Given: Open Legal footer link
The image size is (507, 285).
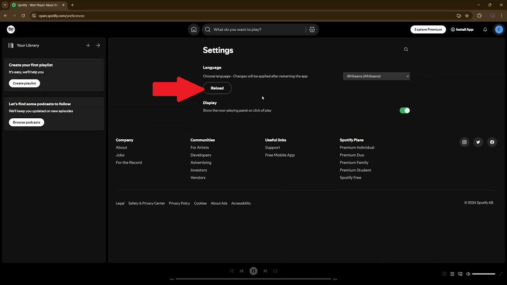Looking at the screenshot, I should click(120, 203).
